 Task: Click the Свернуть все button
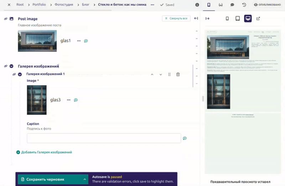point(176,19)
